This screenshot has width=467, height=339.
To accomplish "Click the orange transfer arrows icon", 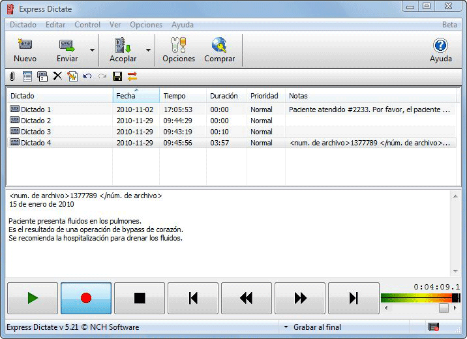I will pyautogui.click(x=132, y=76).
